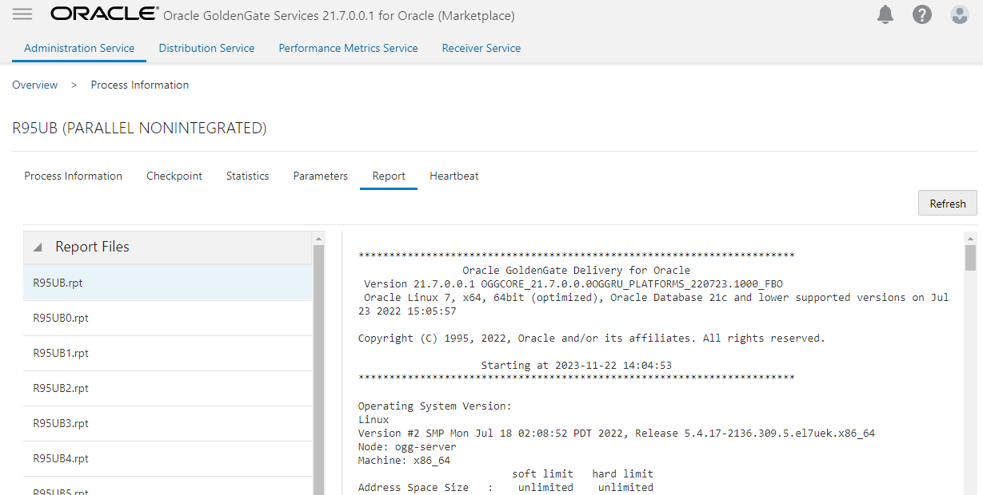
Task: Switch to Distribution Service tab
Action: click(206, 48)
